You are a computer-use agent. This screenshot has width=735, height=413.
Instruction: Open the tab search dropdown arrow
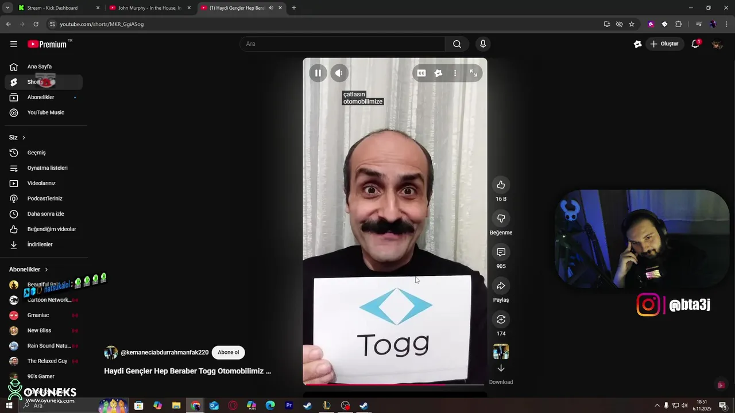7,8
